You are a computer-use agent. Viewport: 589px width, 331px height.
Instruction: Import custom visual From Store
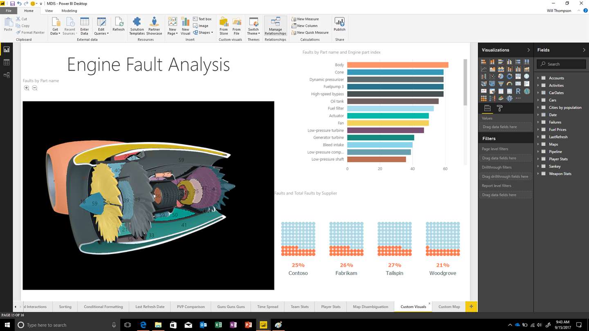(x=224, y=26)
